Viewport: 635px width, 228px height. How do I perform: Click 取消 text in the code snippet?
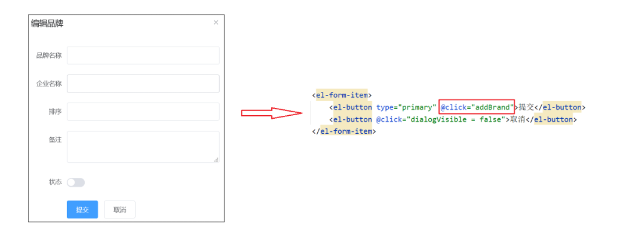[x=517, y=119]
